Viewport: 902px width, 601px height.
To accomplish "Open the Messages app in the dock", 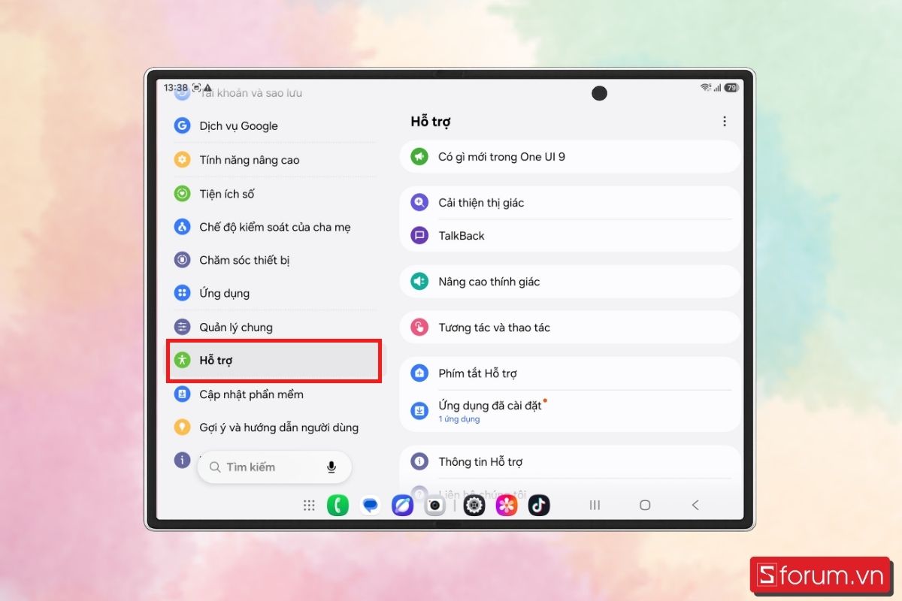I will click(370, 506).
